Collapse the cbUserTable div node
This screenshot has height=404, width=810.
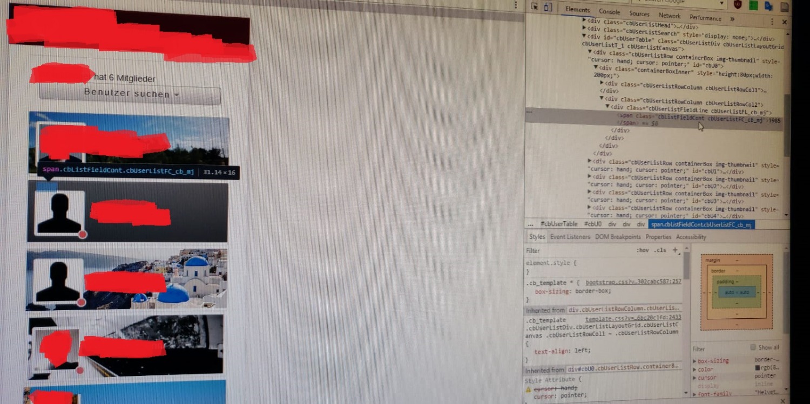pyautogui.click(x=584, y=36)
